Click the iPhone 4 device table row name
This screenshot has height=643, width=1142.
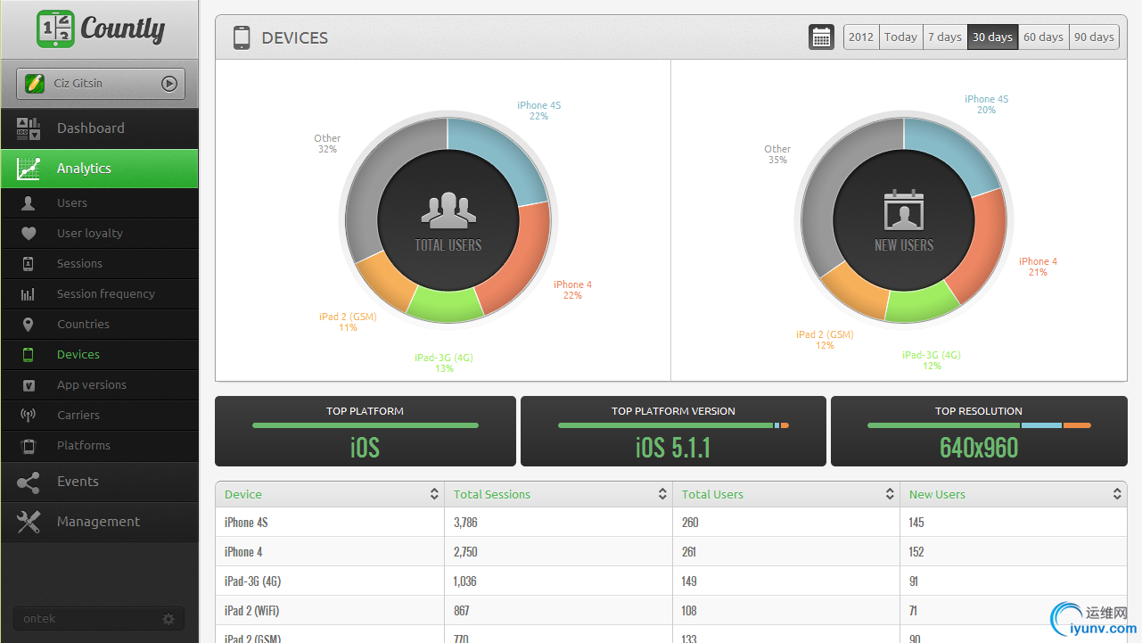243,552
